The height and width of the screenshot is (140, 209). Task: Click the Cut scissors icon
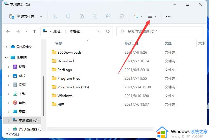55,16
